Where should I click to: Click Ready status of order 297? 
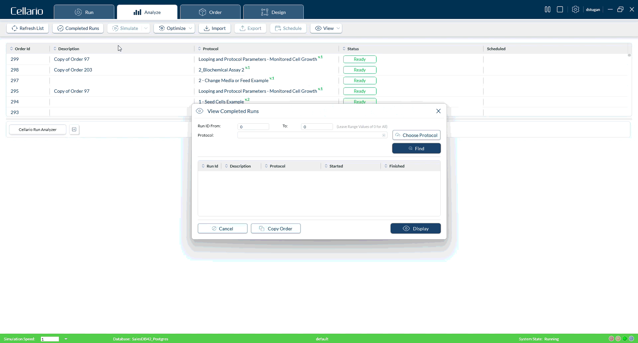[x=360, y=80]
